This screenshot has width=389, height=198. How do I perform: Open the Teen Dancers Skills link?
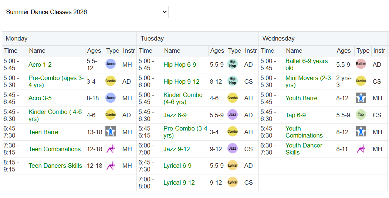pyautogui.click(x=55, y=166)
